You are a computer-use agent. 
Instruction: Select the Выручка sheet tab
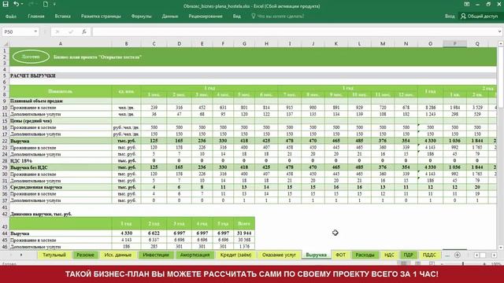[317, 255]
